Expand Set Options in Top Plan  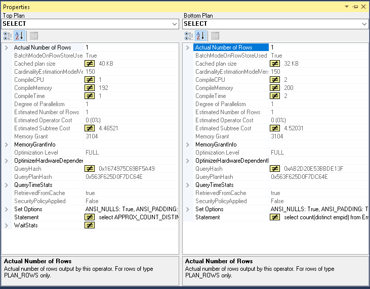(6, 209)
